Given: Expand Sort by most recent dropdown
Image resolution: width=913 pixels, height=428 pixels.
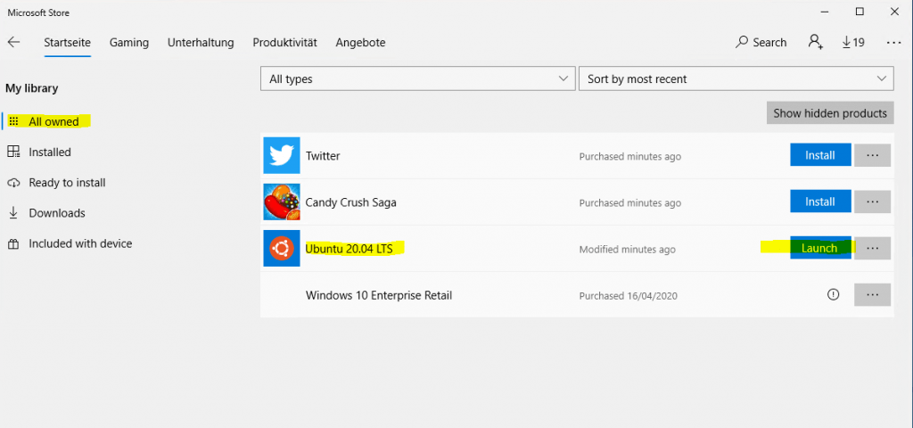Looking at the screenshot, I should pyautogui.click(x=736, y=78).
